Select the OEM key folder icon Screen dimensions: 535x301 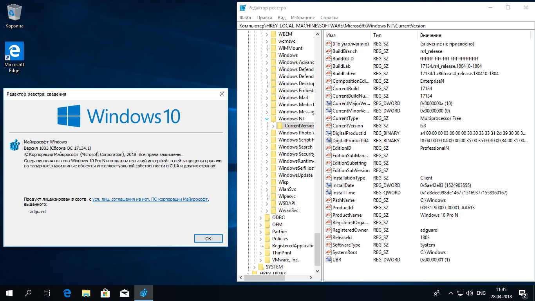267,225
